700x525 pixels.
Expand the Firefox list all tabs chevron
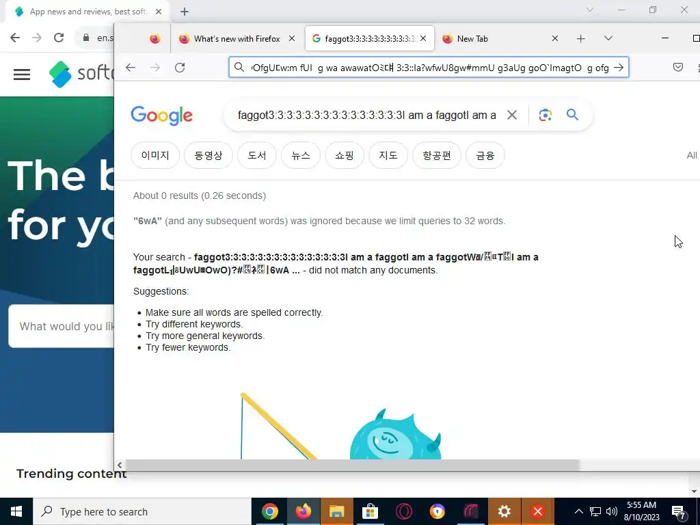tap(608, 38)
